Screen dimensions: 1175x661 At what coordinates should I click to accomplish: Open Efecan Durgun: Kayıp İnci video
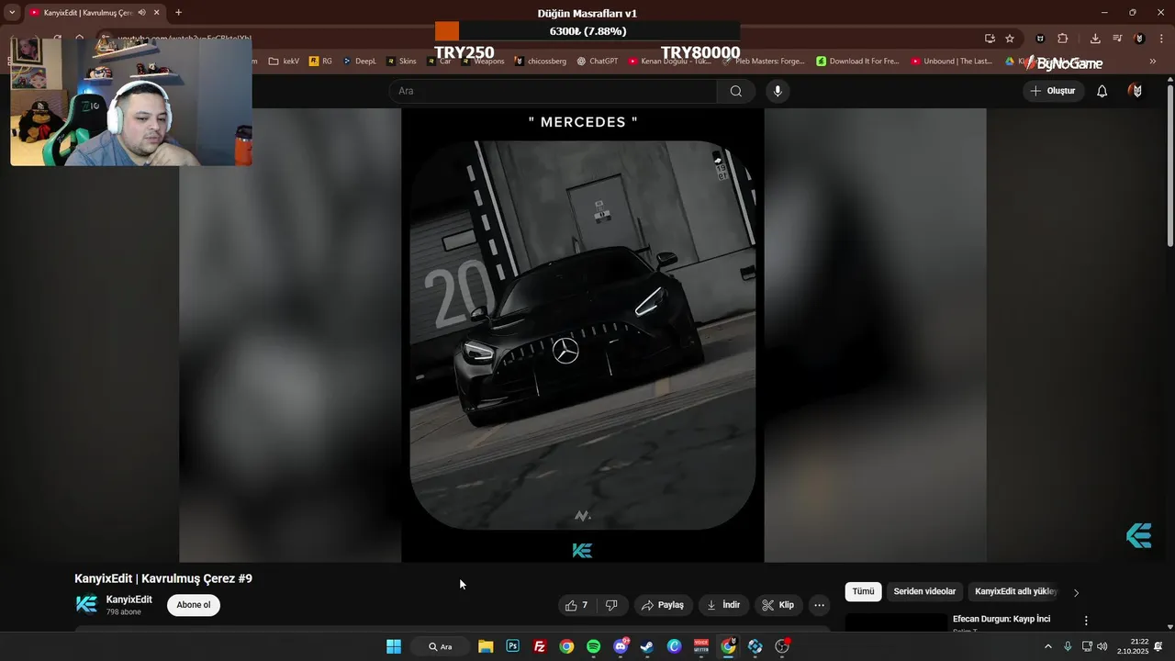click(x=1002, y=619)
